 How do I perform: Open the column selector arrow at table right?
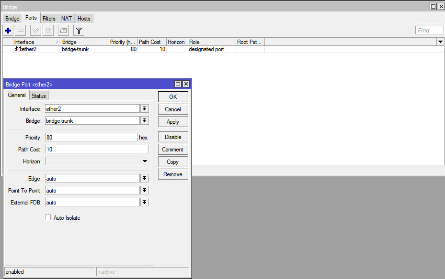click(440, 42)
